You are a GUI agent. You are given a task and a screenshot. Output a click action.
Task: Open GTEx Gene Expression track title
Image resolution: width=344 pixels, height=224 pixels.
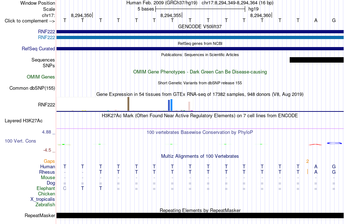click(200, 94)
